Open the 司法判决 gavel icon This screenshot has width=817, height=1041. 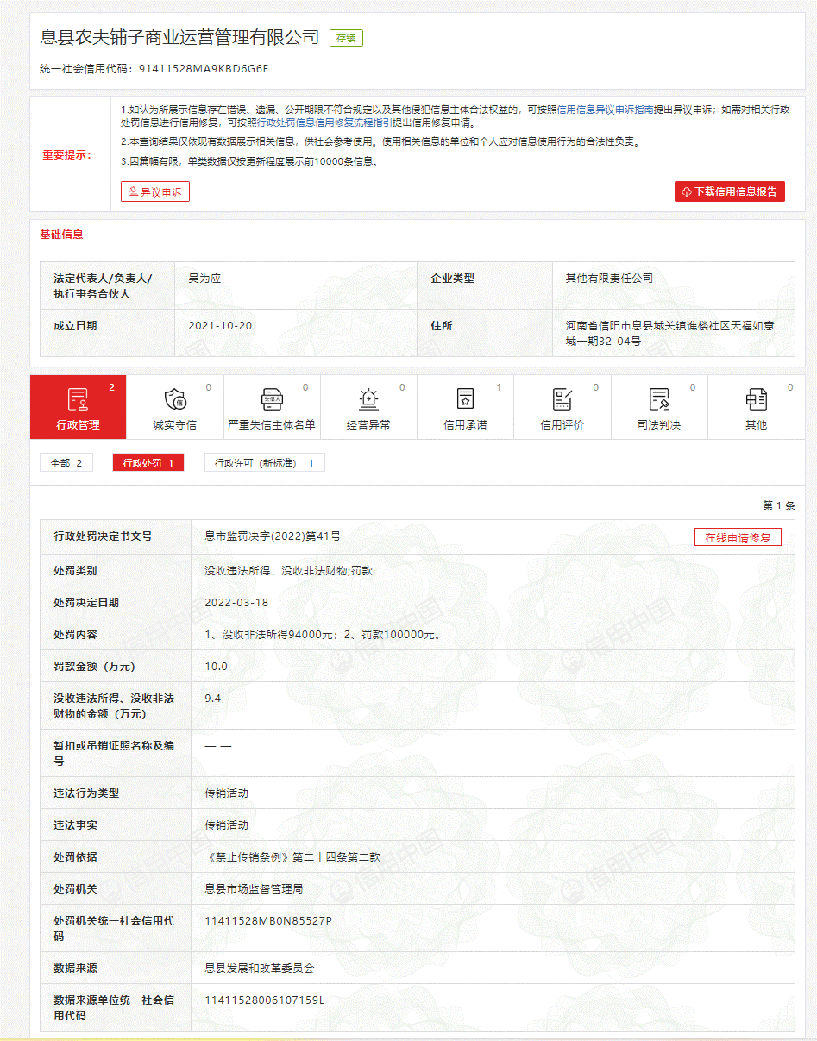point(659,399)
